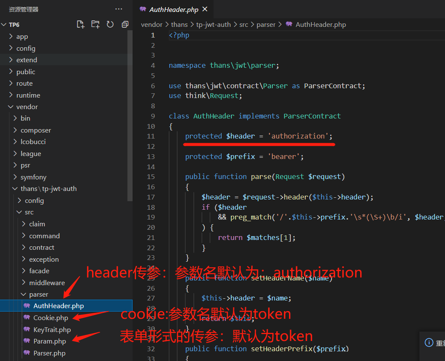
Task: Open Parser.php in the parser folder
Action: pyautogui.click(x=49, y=353)
